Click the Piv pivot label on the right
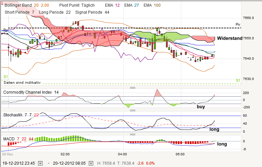 tap(238, 24)
